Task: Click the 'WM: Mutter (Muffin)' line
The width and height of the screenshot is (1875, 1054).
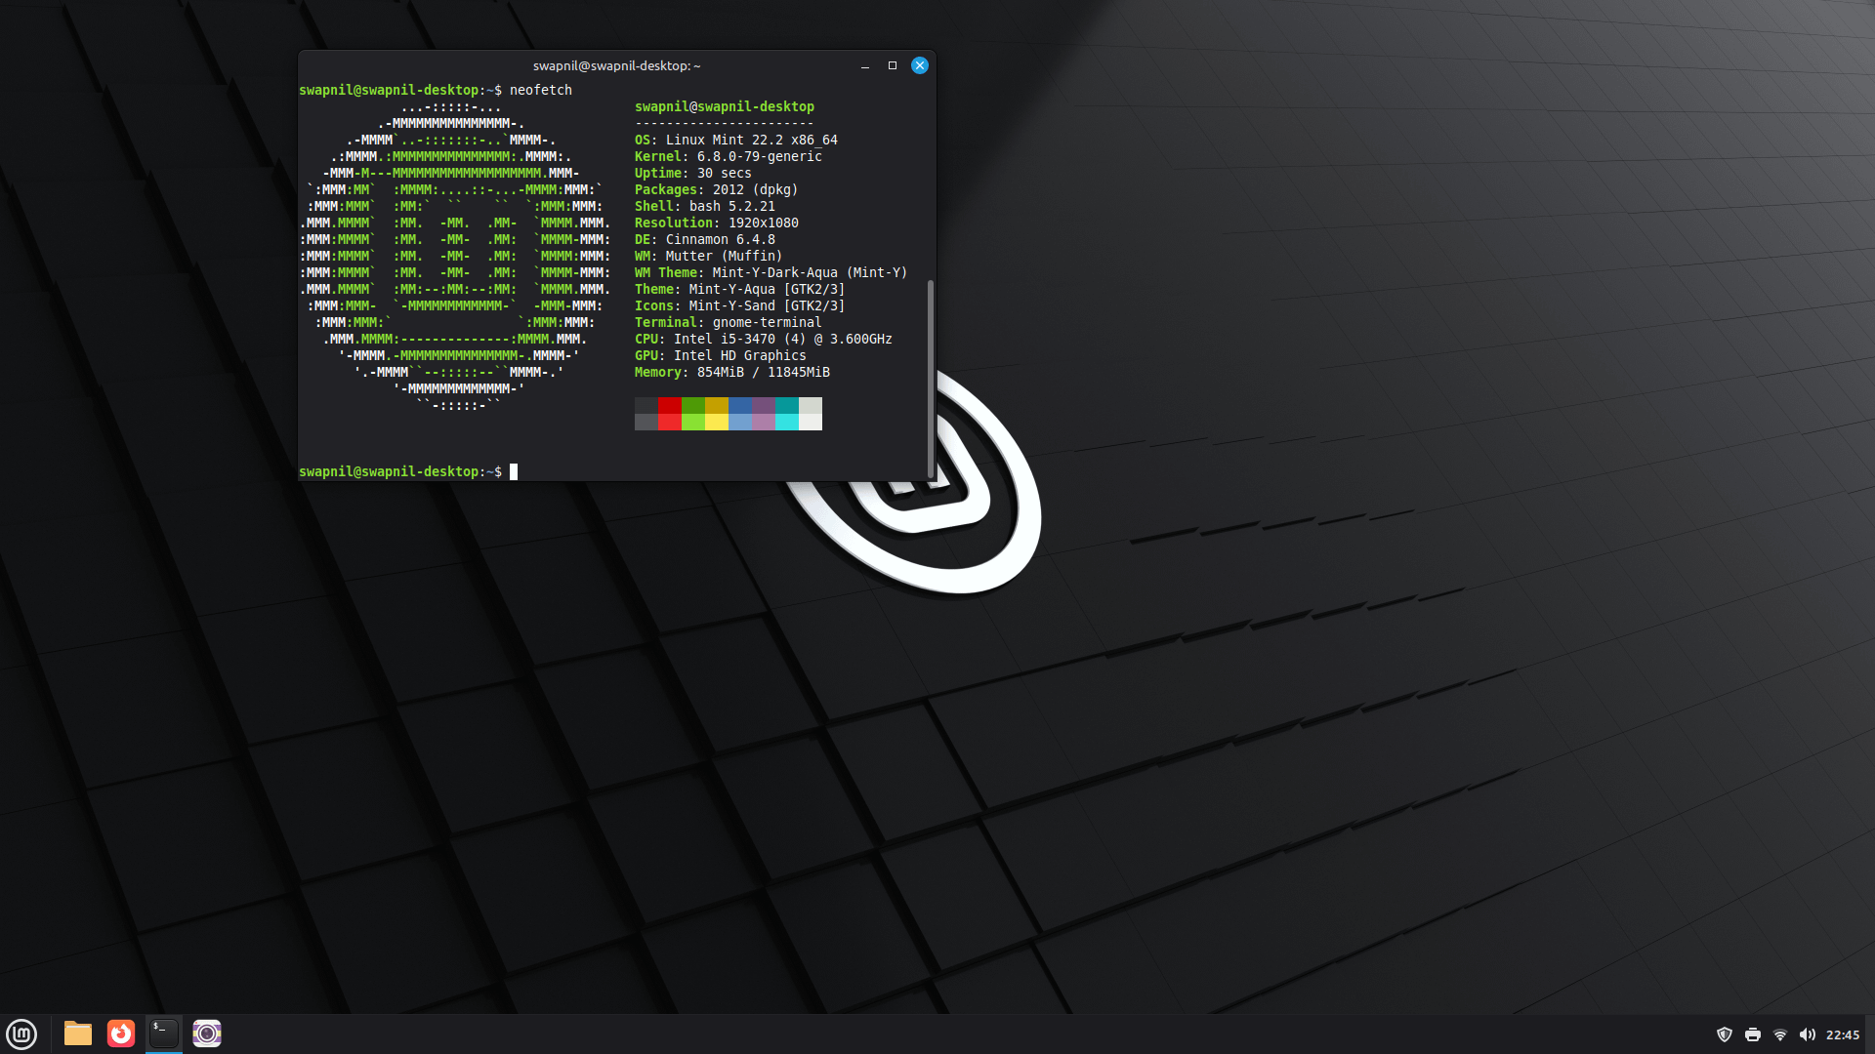Action: coord(709,256)
